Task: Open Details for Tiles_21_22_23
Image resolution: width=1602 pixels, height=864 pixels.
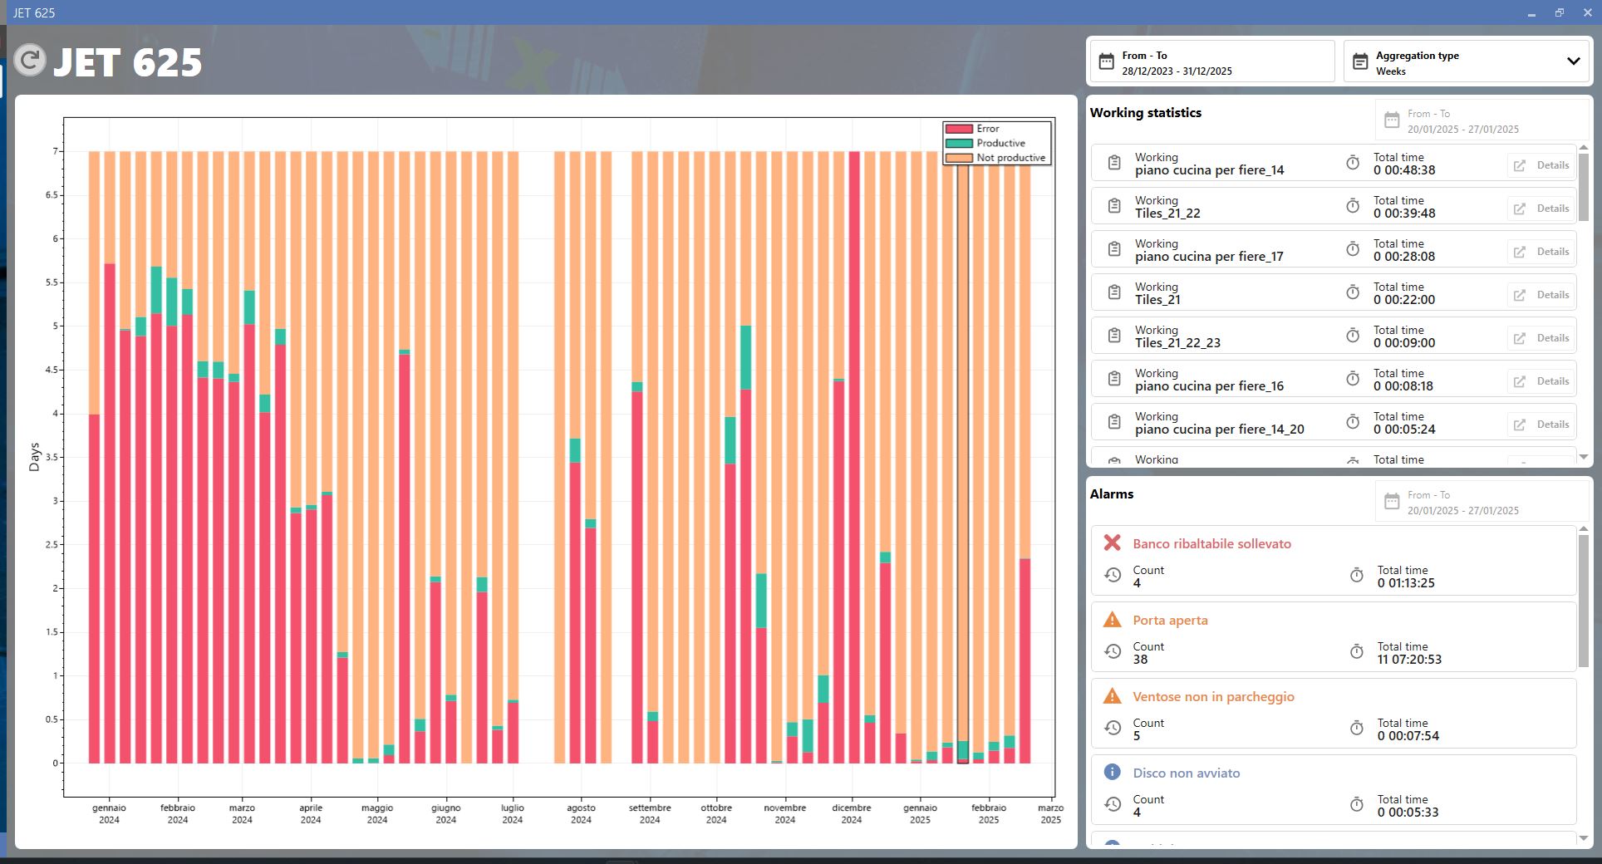Action: point(1541,337)
